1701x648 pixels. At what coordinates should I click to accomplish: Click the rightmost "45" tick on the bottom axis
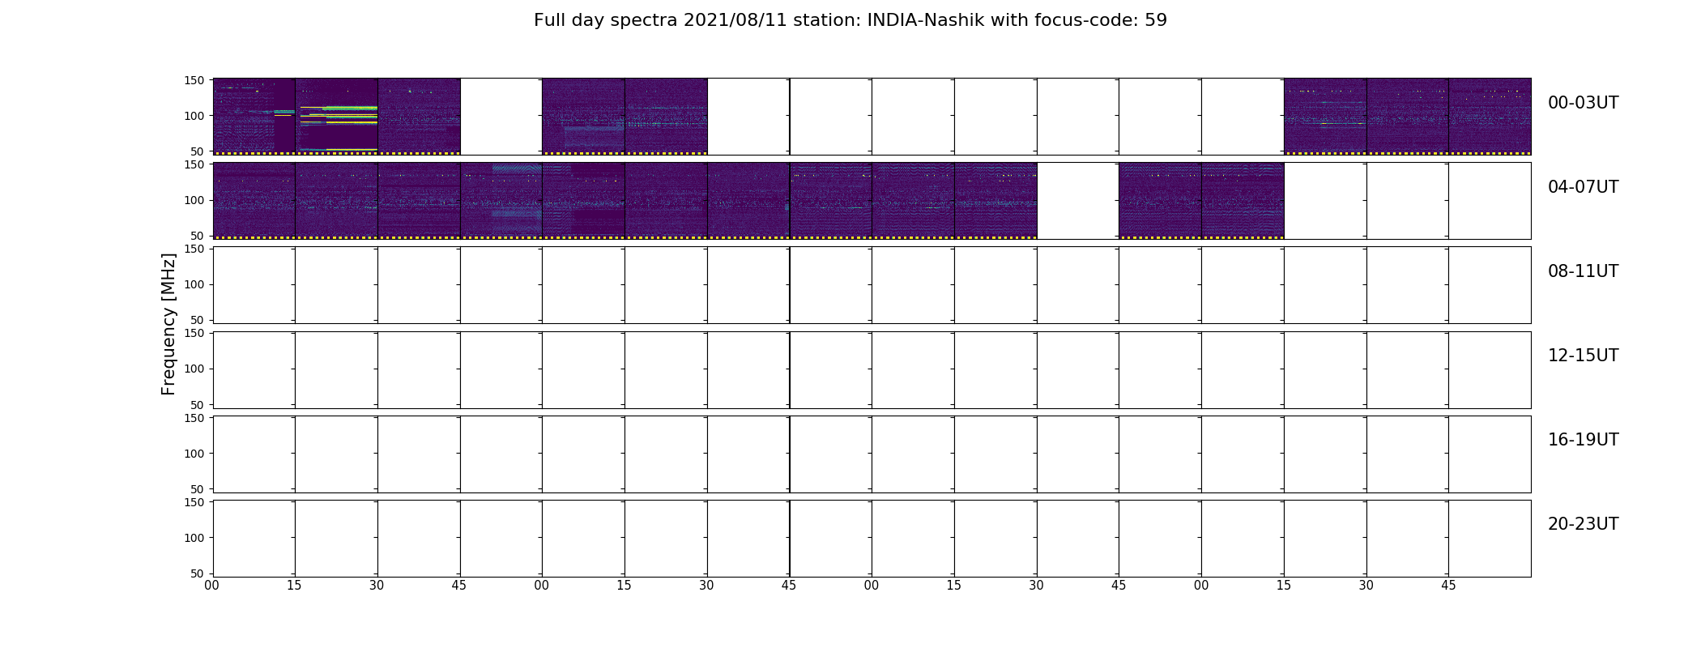1448,586
